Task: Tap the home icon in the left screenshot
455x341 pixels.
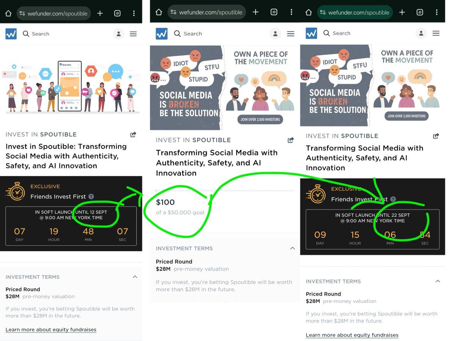Action: click(8, 13)
